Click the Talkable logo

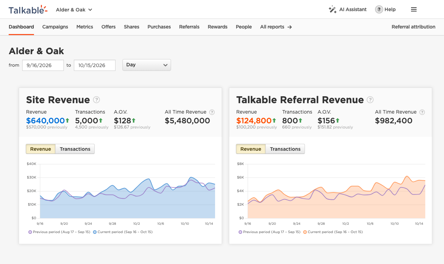pos(28,10)
